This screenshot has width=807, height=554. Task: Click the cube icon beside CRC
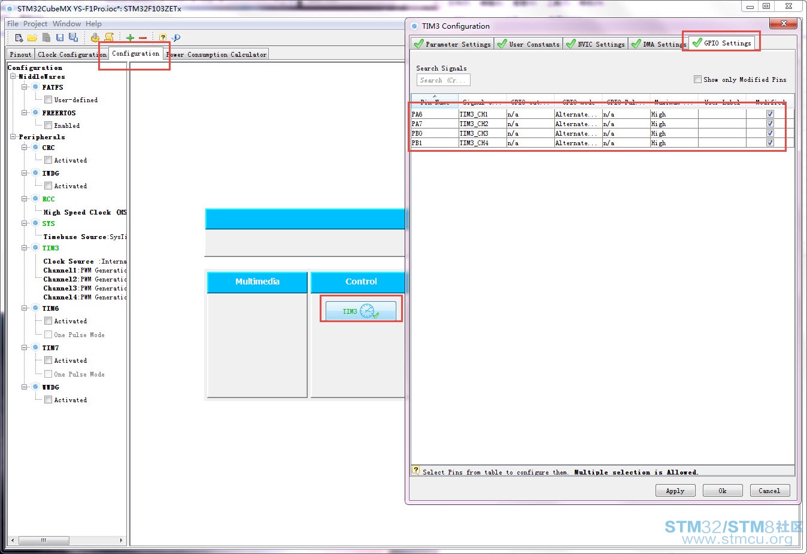click(35, 147)
